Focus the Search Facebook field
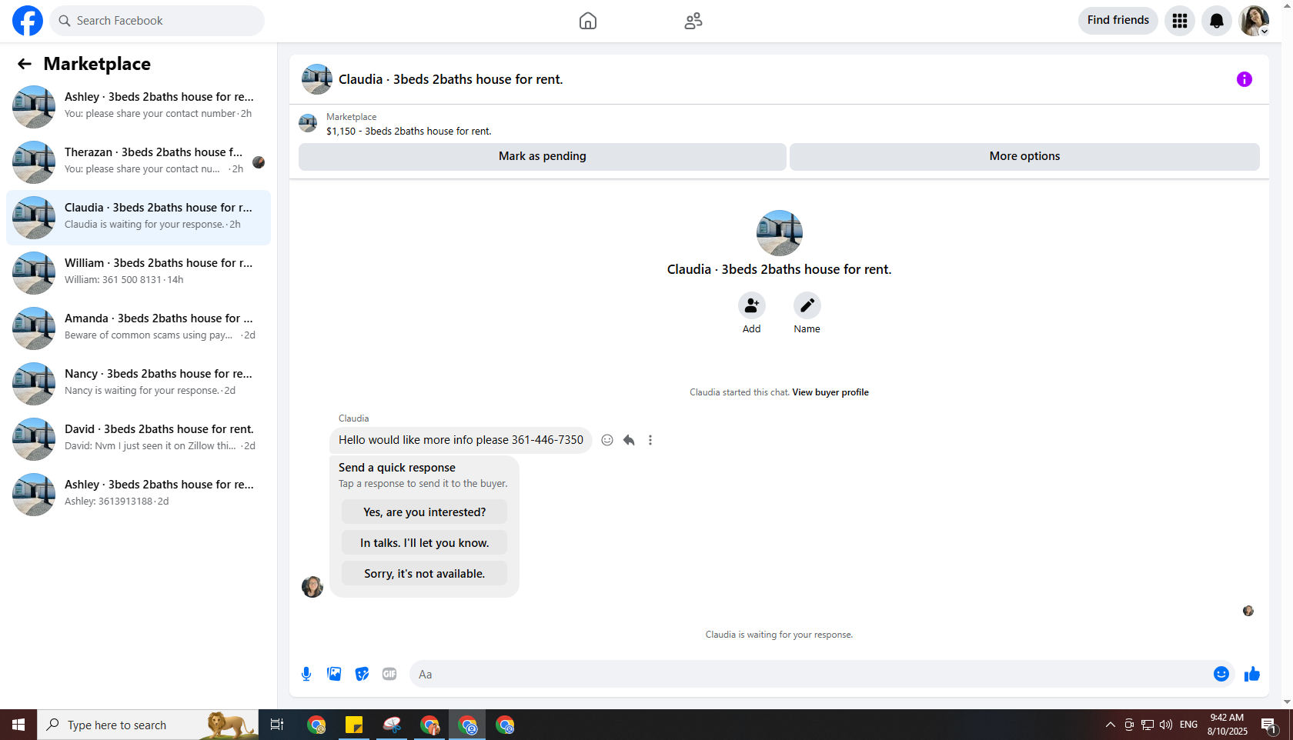 [x=157, y=21]
